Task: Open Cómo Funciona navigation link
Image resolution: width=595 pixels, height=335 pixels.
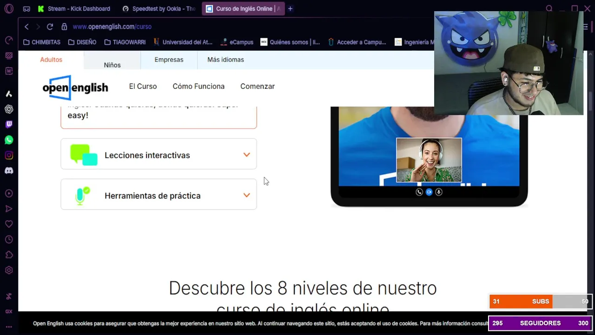Action: pos(198,87)
